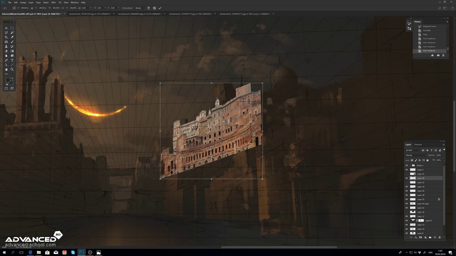
Task: Delete layer using trash icon in Layers panel
Action: [x=440, y=238]
